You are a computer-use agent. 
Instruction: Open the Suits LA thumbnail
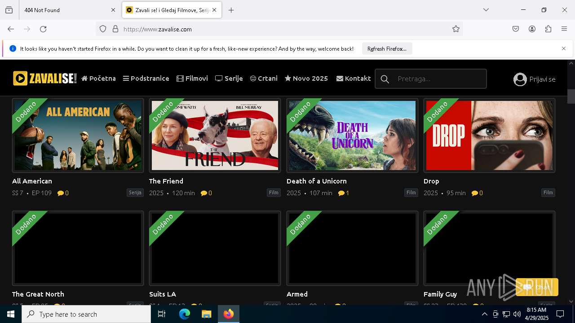(215, 248)
